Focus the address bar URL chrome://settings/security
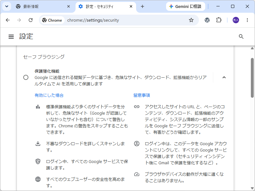Screen dimensions: 255x191 coord(93,20)
